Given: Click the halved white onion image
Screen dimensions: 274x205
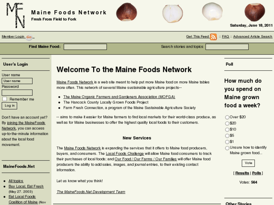Looking at the screenshot, I should pos(173,14).
